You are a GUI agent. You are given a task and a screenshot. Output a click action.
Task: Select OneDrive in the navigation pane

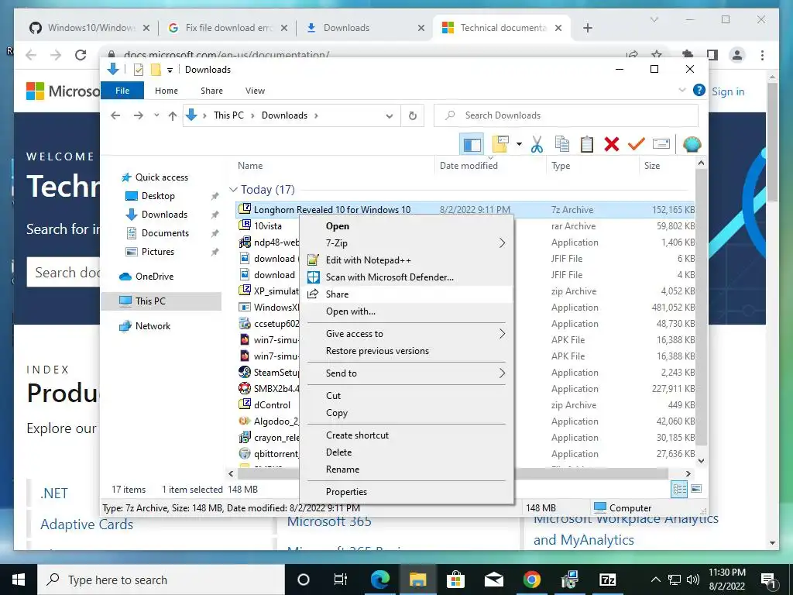(x=154, y=277)
